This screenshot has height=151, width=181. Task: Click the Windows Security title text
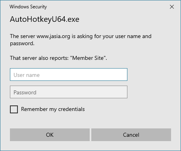pos(28,7)
